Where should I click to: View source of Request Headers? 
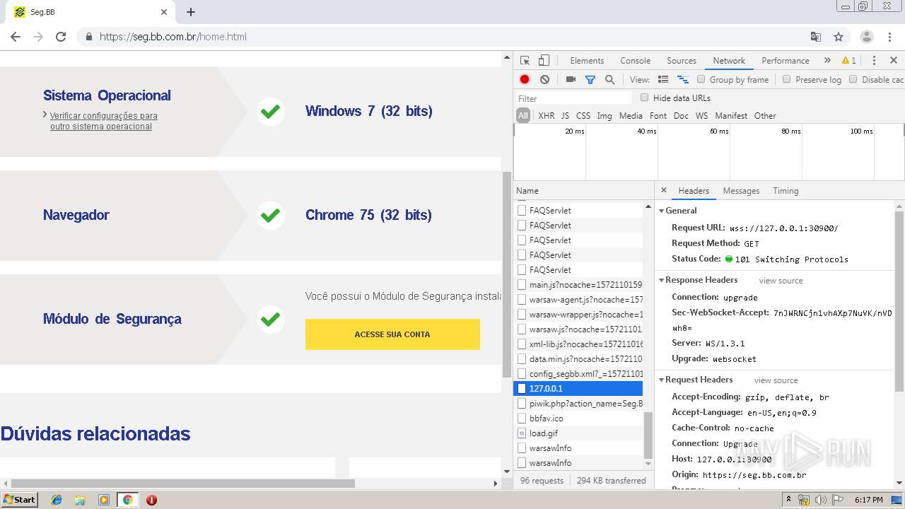tap(776, 380)
